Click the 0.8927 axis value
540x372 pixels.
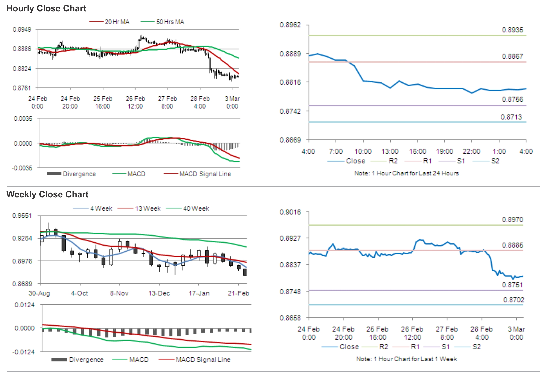point(290,238)
